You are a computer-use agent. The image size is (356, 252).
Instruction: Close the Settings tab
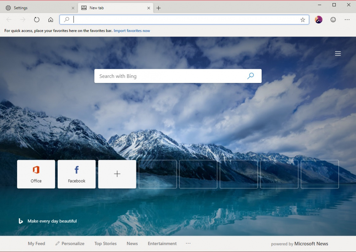coord(73,8)
